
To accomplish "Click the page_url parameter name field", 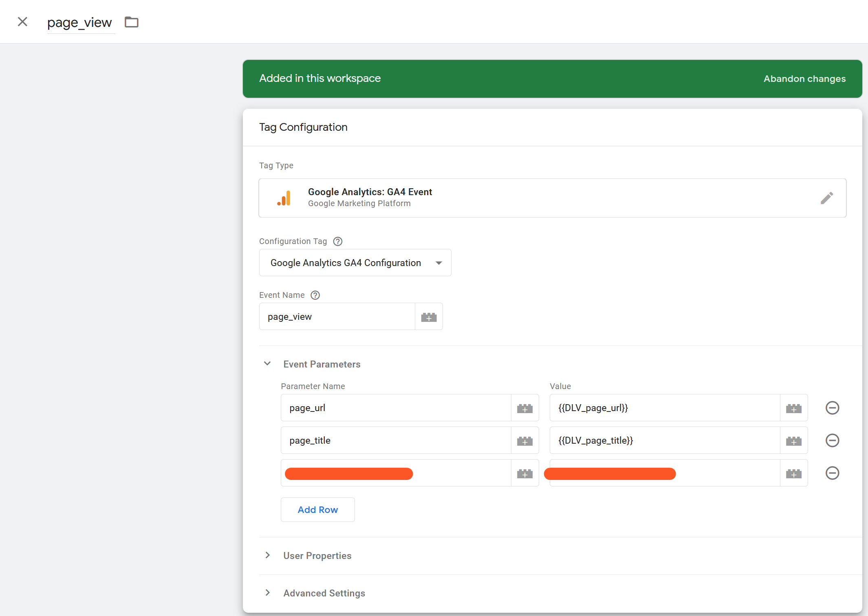I will click(x=396, y=408).
